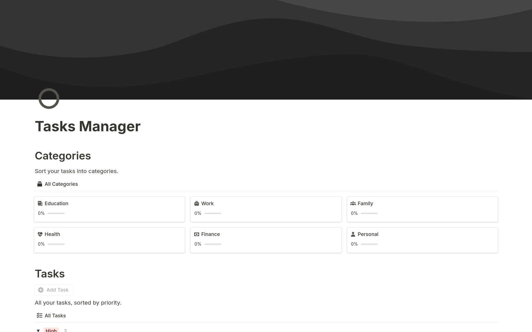Click the All Categories stack icon
Screen dimensions: 532x332
(40, 184)
